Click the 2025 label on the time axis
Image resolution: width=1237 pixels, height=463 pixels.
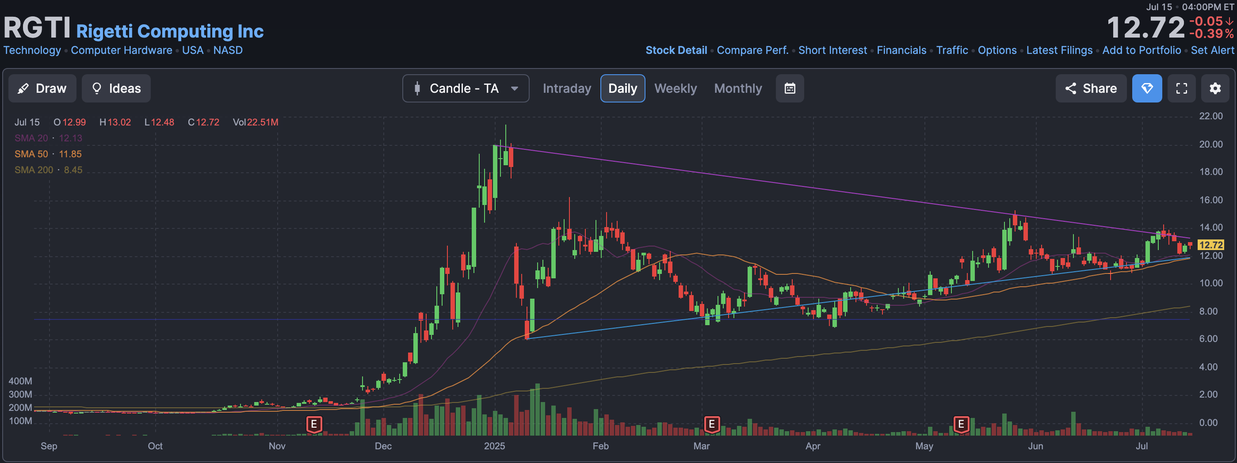coord(495,446)
